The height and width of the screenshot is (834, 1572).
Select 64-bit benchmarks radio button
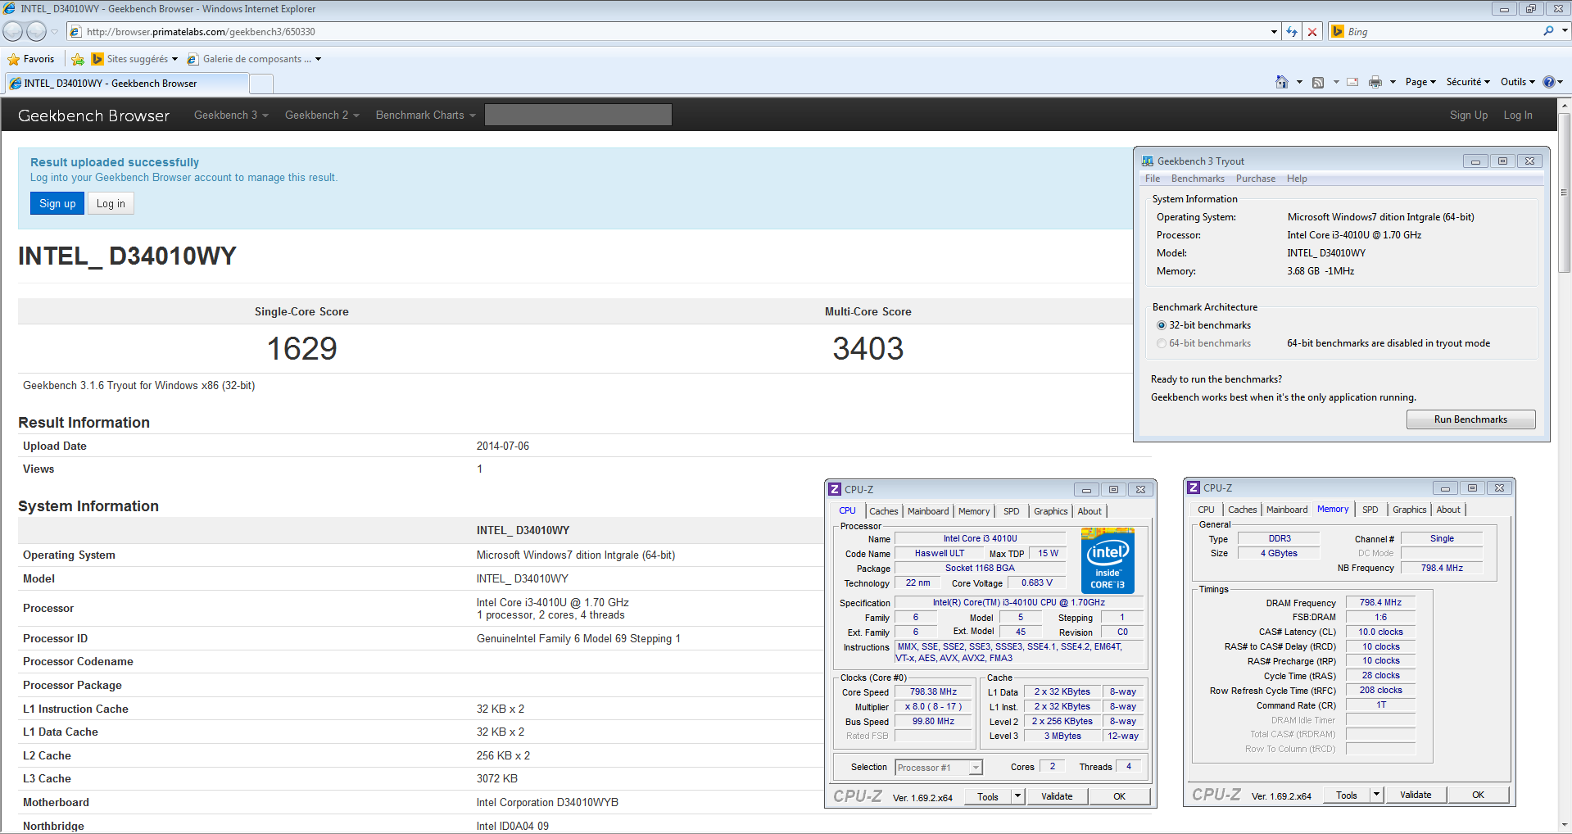coord(1162,343)
